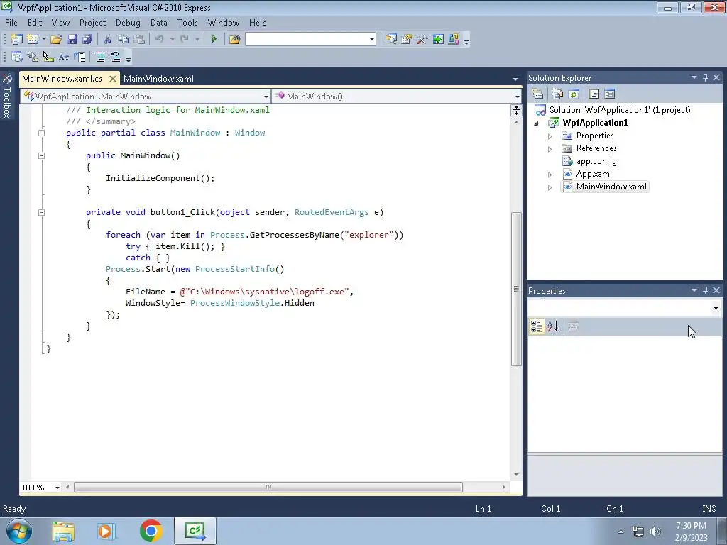Click Show All Files icon
The width and height of the screenshot is (727, 545).
[558, 94]
